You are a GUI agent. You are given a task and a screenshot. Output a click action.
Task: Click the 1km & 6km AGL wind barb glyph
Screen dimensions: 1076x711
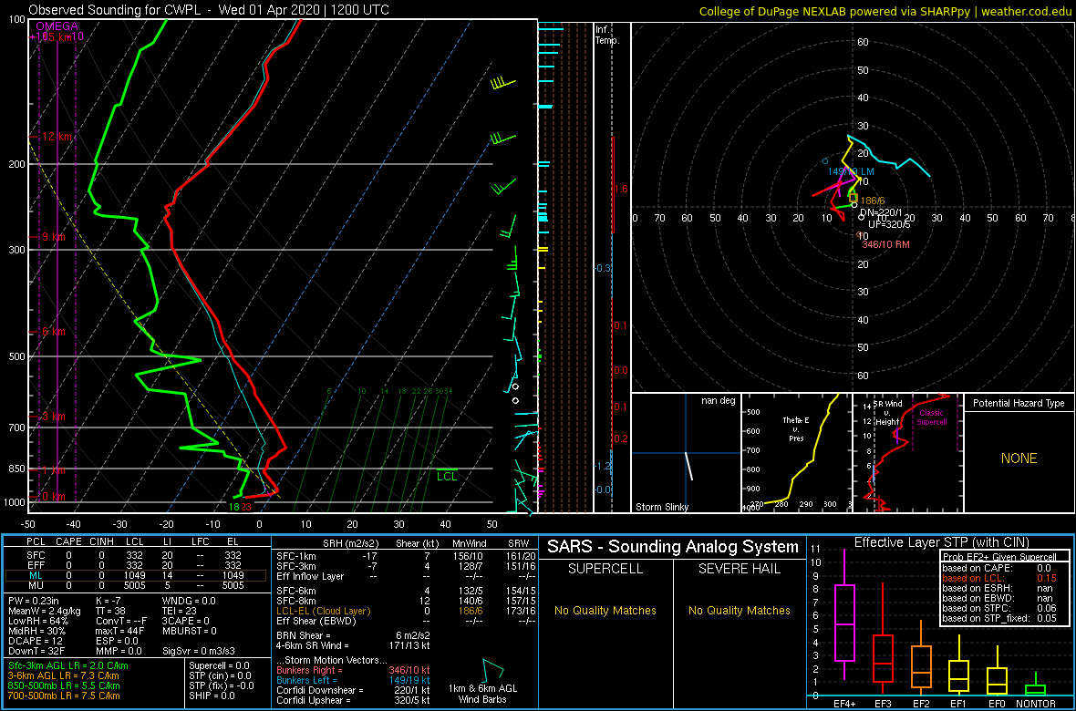click(492, 671)
